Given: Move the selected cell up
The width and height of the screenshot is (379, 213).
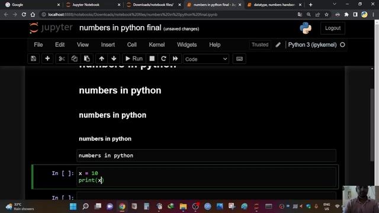Looking at the screenshot, I should click(101, 59).
